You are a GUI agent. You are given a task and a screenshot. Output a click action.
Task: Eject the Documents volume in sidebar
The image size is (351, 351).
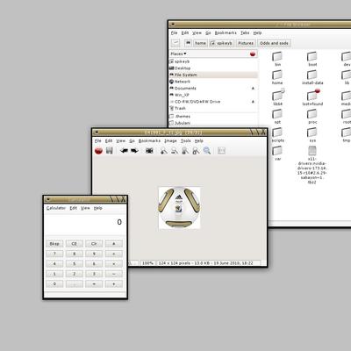253,88
